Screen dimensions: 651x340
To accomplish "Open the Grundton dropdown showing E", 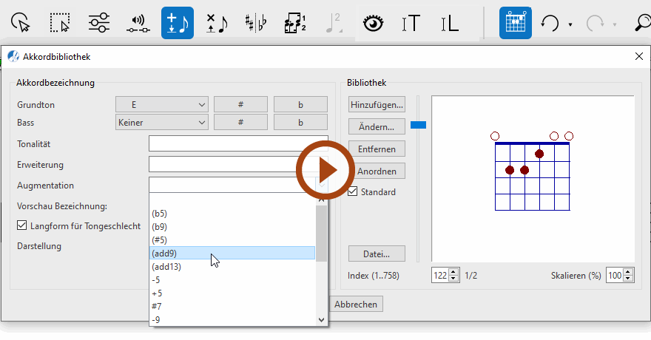I will (x=162, y=105).
